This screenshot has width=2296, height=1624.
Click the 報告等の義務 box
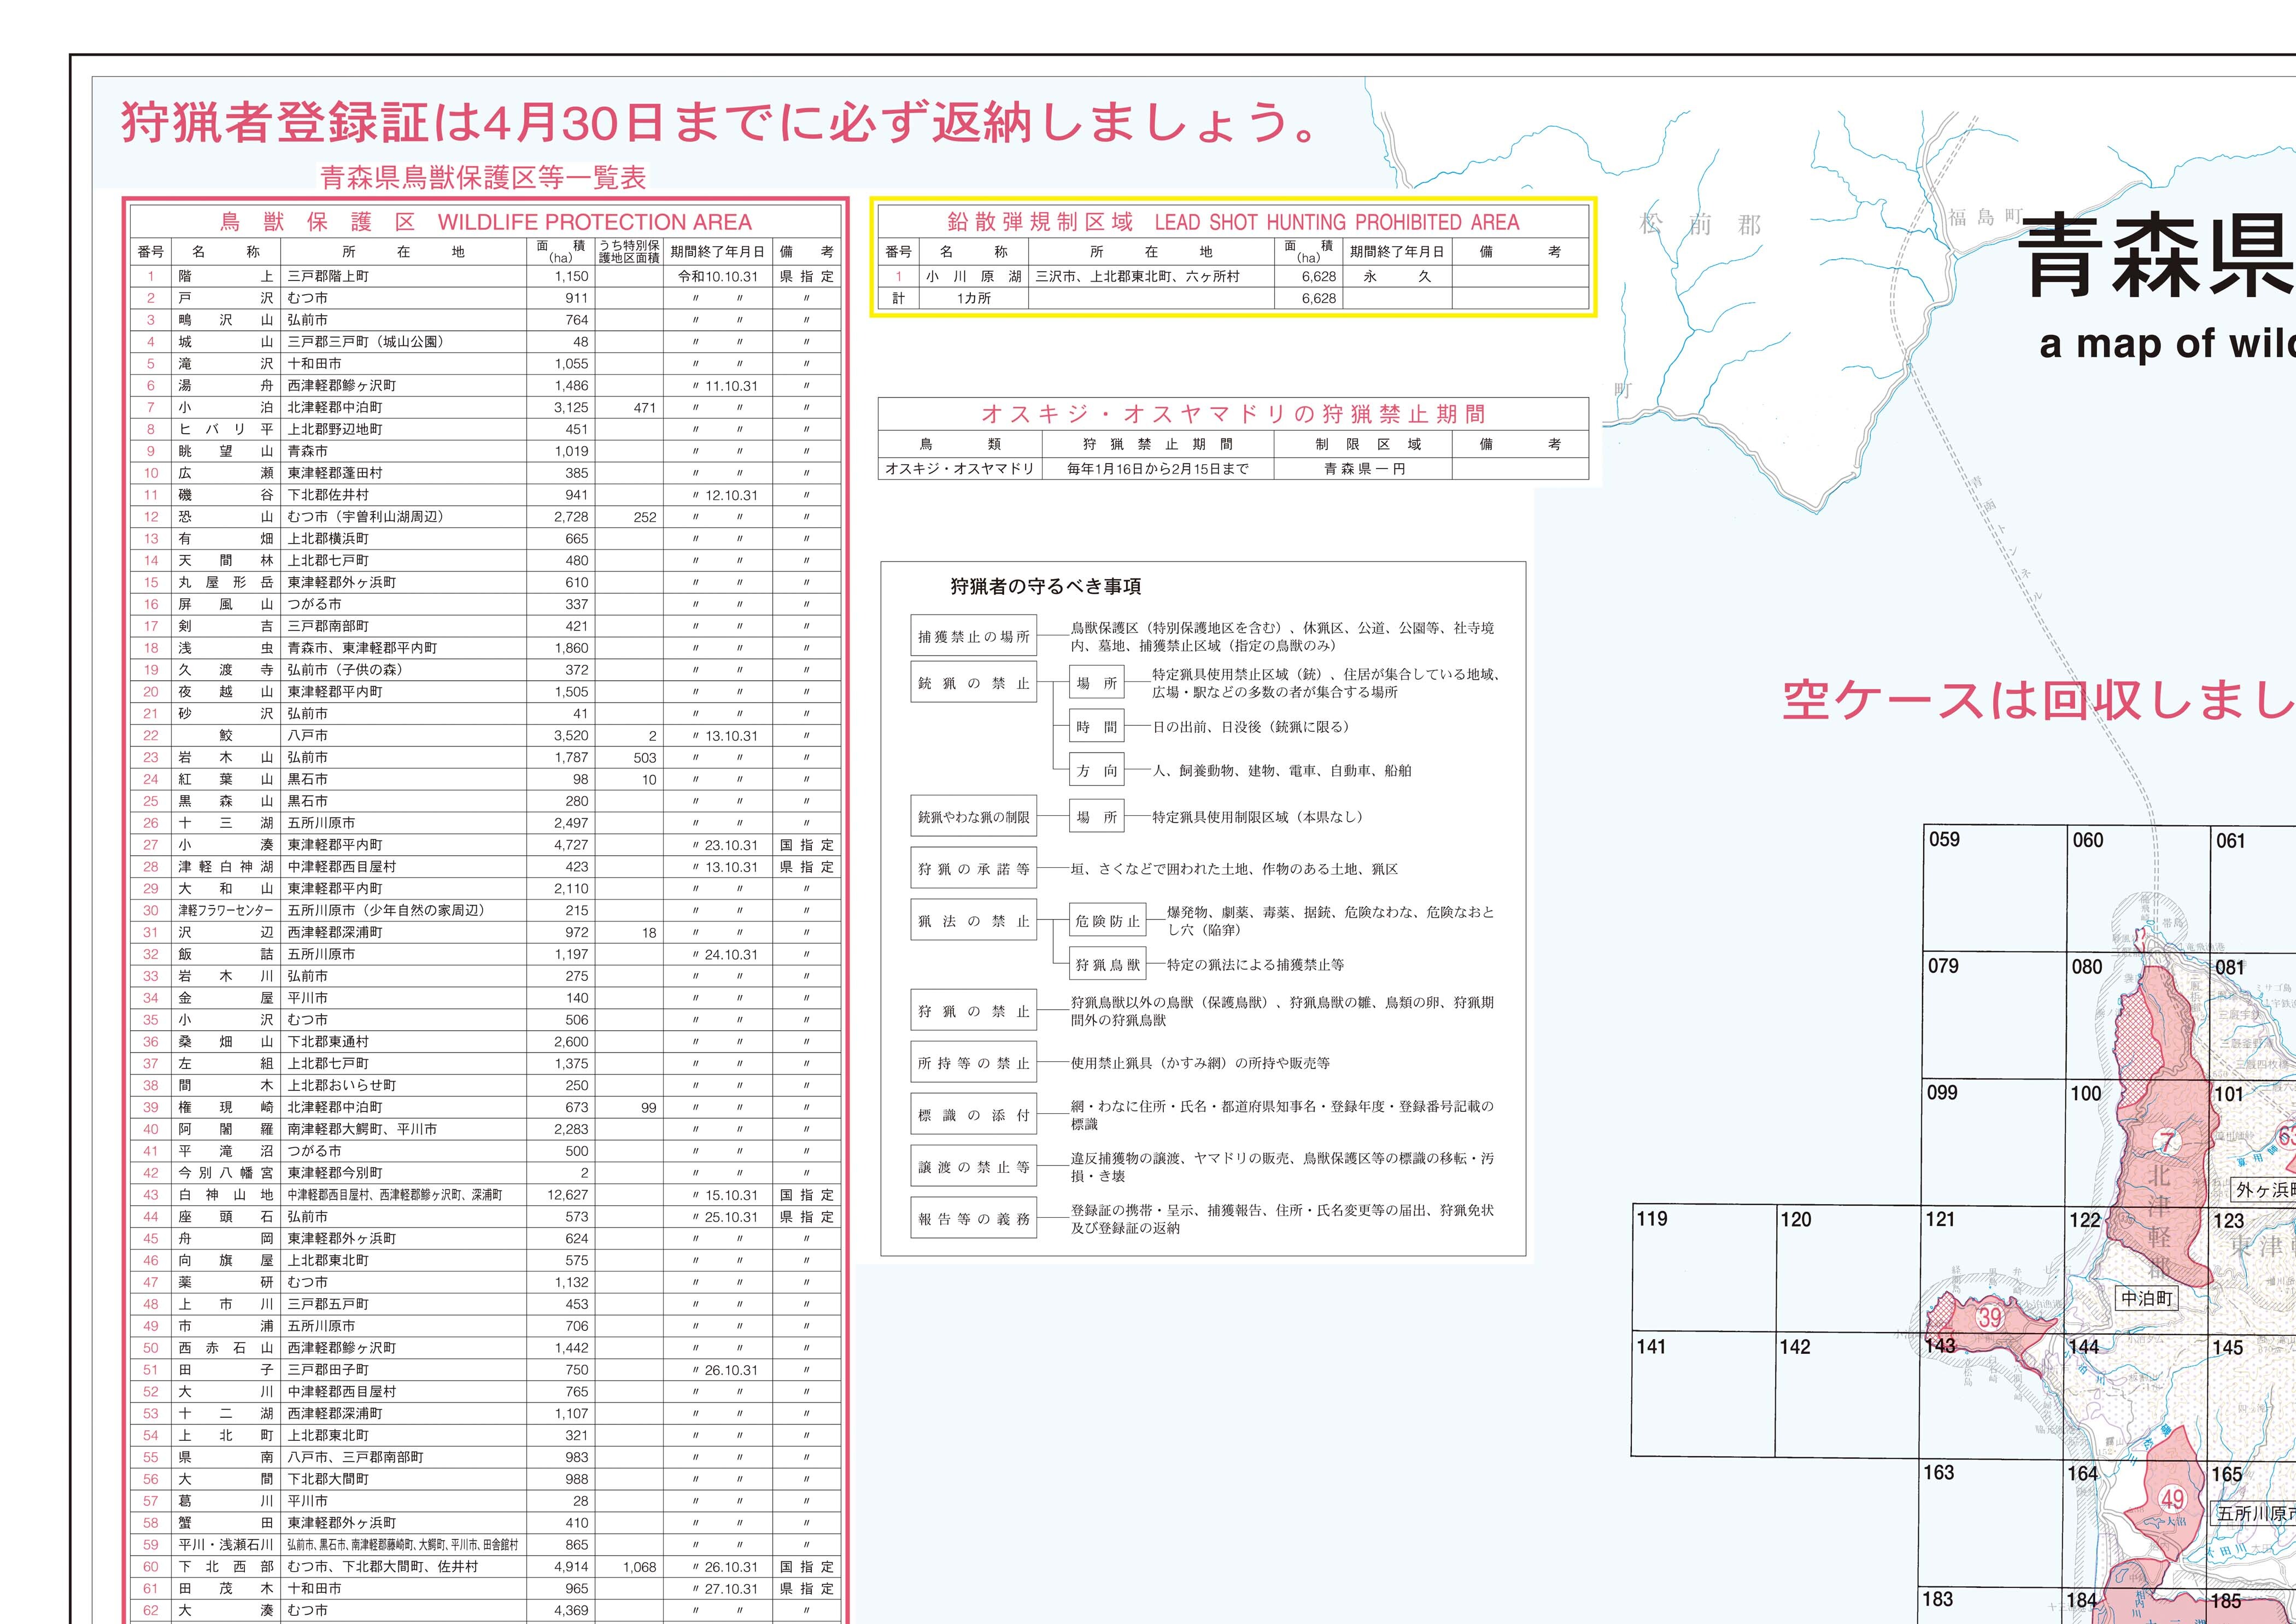coord(973,1219)
